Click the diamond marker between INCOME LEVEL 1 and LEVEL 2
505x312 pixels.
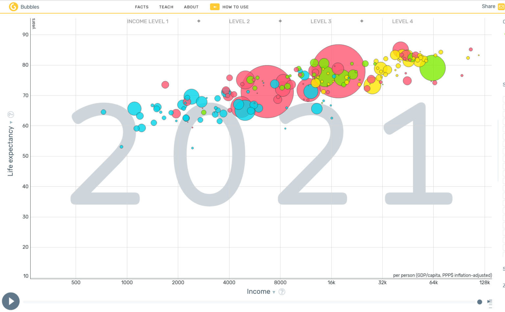[199, 21]
